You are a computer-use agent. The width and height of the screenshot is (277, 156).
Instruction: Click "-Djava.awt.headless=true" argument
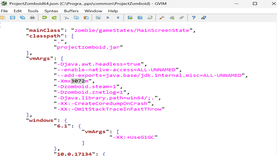(x=99, y=64)
